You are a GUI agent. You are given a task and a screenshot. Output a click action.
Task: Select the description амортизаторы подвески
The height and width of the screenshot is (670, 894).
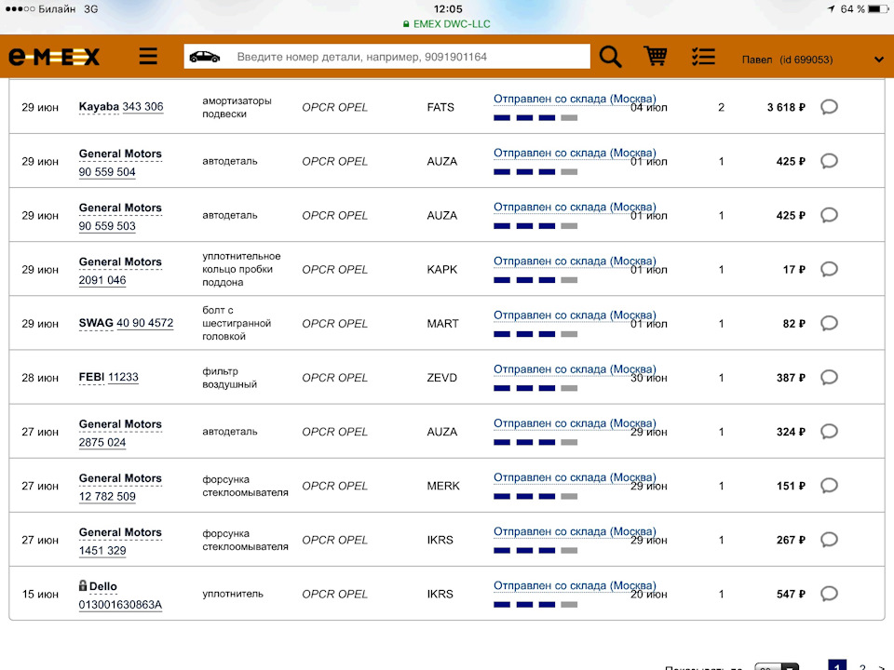(237, 107)
